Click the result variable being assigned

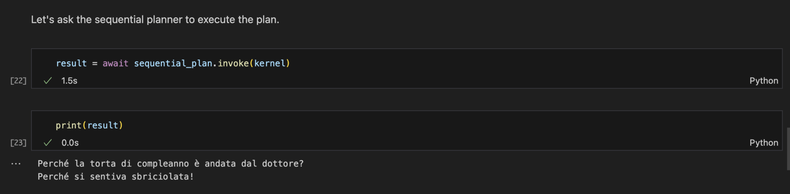[x=71, y=64]
